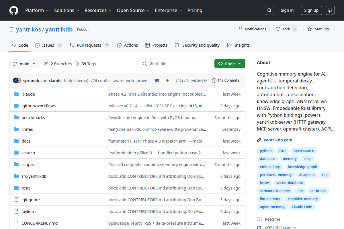Click the bell icon in Notifications
Viewport: 344px width, 229px height.
tap(240, 29)
